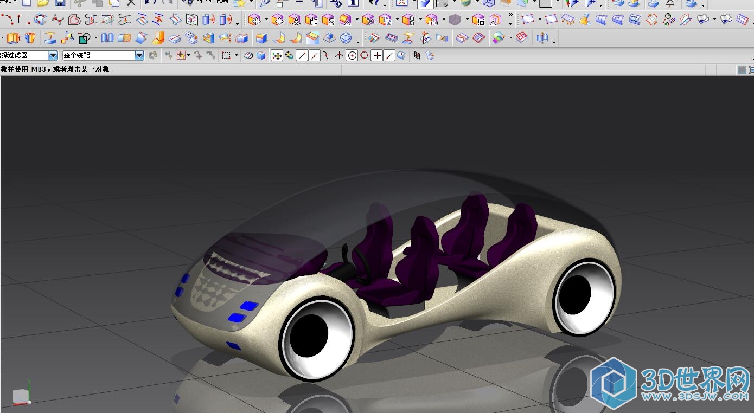754x413 pixels.
Task: Toggle the Mid Point snap option
Action: point(314,55)
